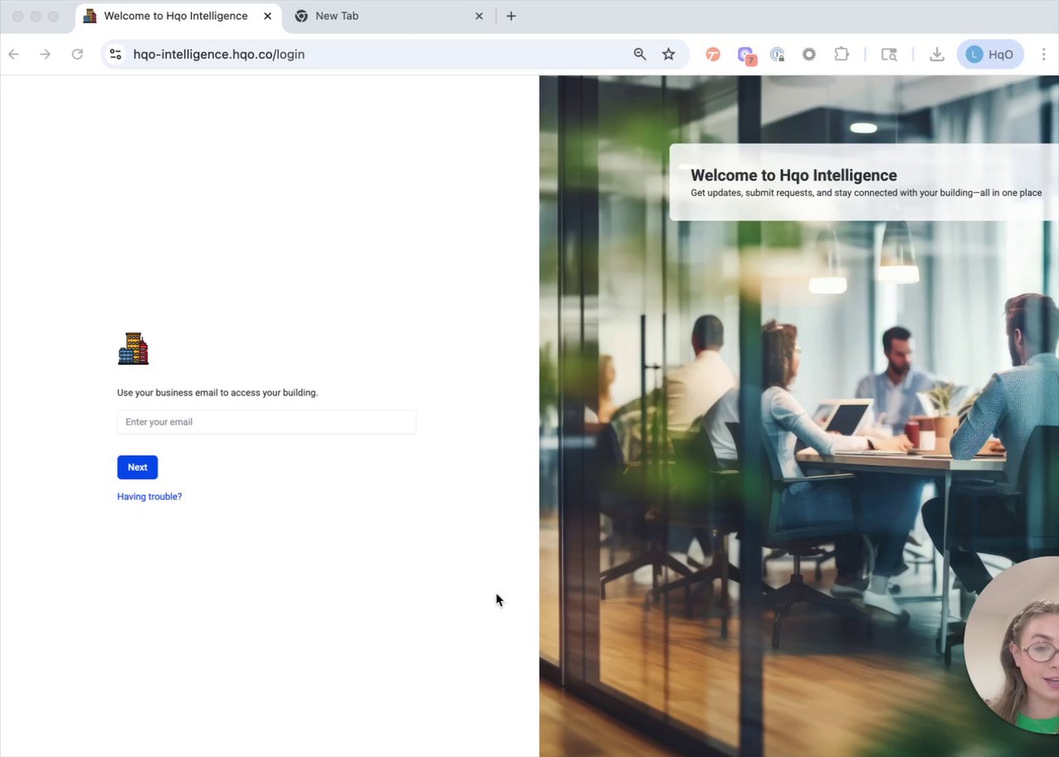The height and width of the screenshot is (757, 1059).
Task: Open site information icon in address bar
Action: pyautogui.click(x=116, y=54)
